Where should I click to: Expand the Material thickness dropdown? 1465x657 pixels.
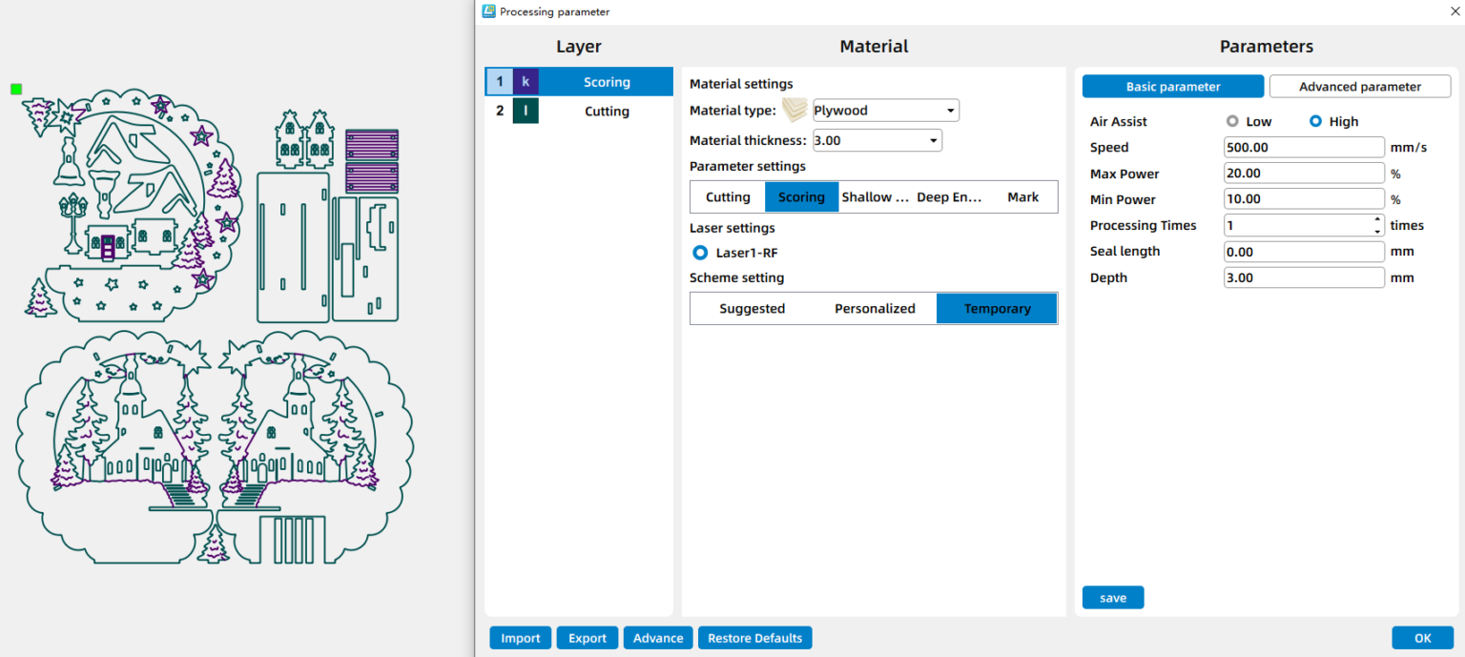click(x=877, y=141)
